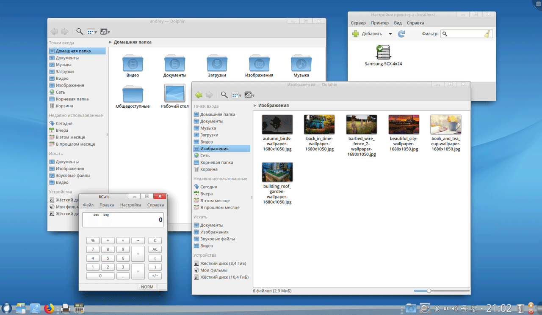This screenshot has width=542, height=315.
Task: Expand the Домашняя папка breadcrumb arrow
Action: point(111,42)
